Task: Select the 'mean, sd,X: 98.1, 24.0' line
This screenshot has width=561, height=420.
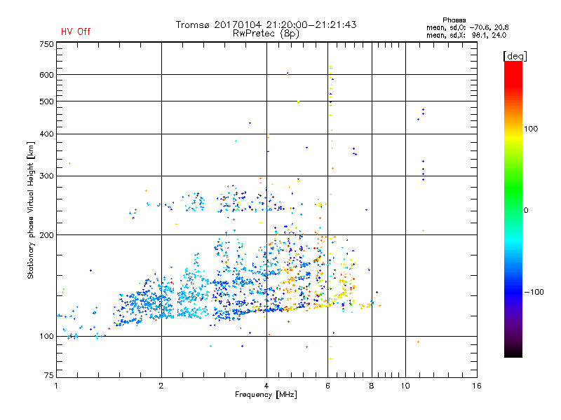Action: coord(466,35)
